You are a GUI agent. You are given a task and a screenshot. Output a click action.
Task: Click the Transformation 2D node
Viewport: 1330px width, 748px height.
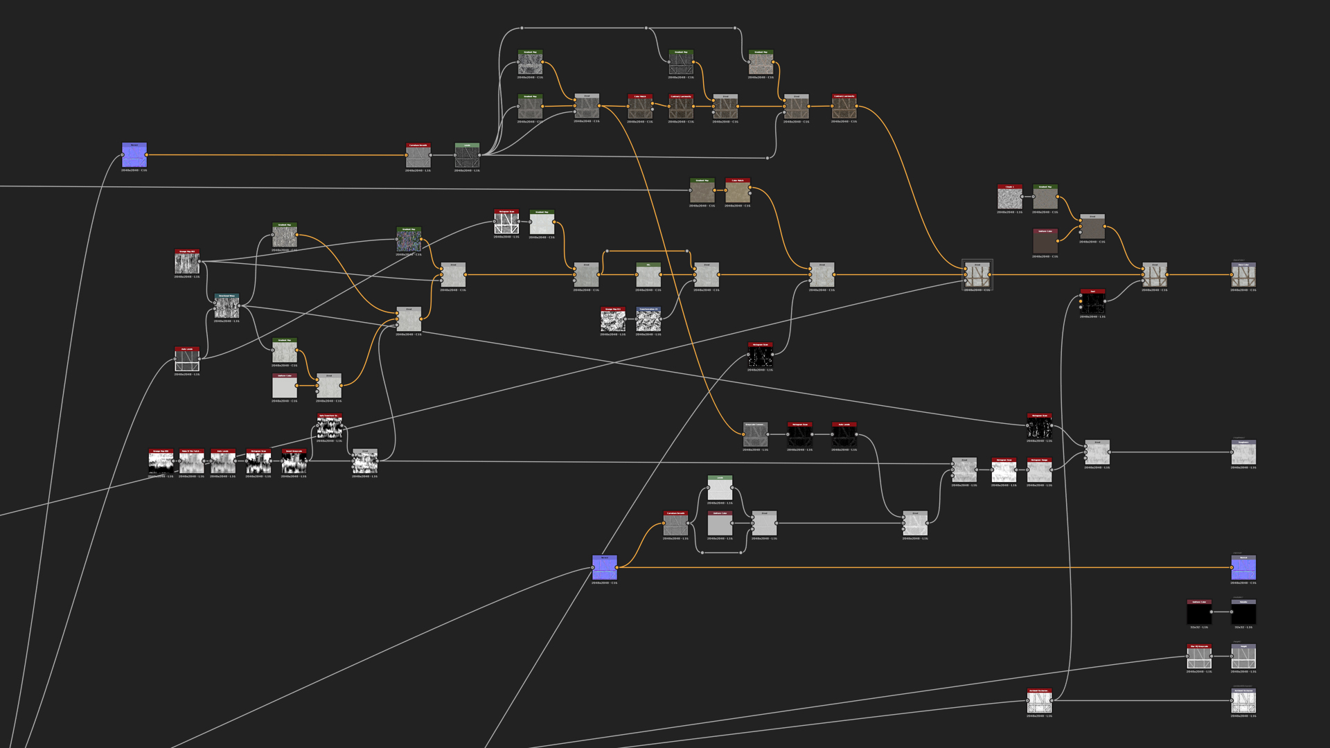pos(648,320)
